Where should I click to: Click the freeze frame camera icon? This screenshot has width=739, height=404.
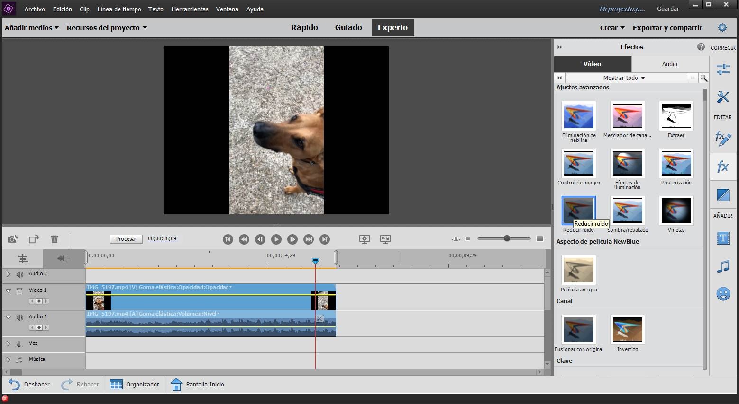[13, 239]
